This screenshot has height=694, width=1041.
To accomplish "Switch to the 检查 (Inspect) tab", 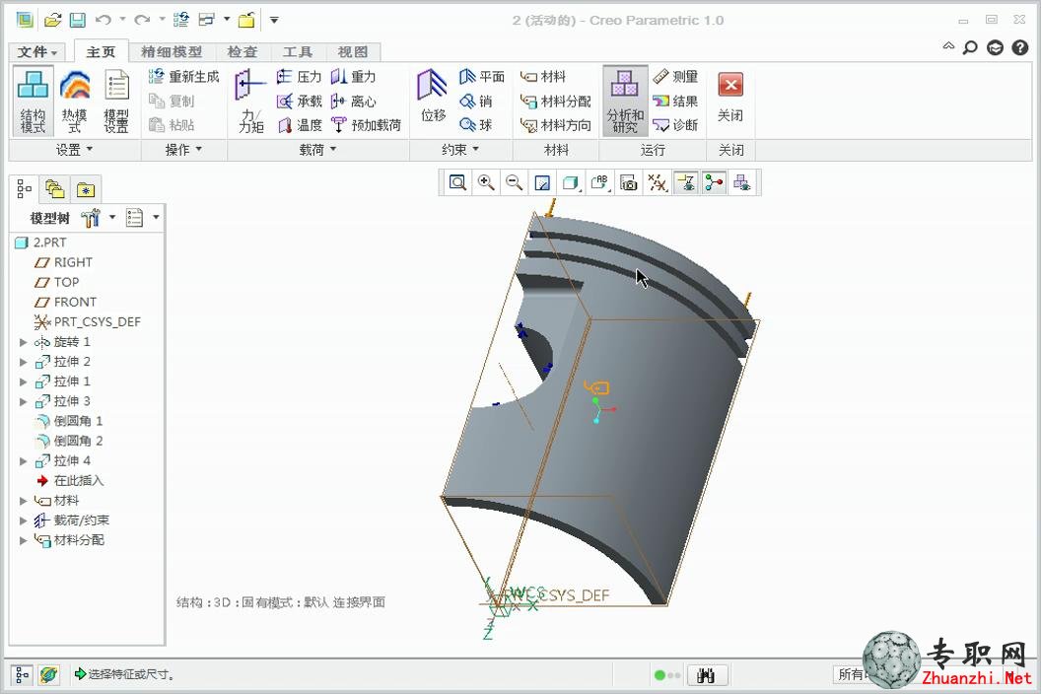I will 242,52.
